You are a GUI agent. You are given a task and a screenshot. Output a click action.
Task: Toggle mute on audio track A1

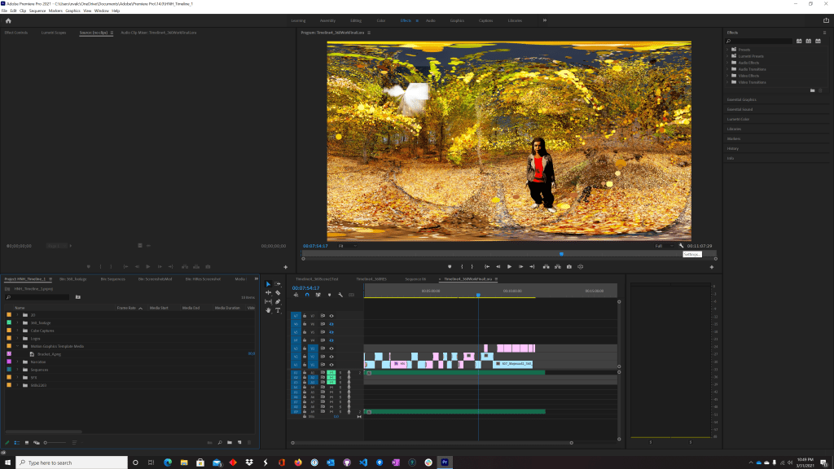click(x=331, y=372)
